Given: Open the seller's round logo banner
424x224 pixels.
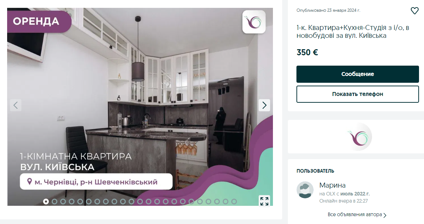Looking at the screenshot, I should coord(359,137).
